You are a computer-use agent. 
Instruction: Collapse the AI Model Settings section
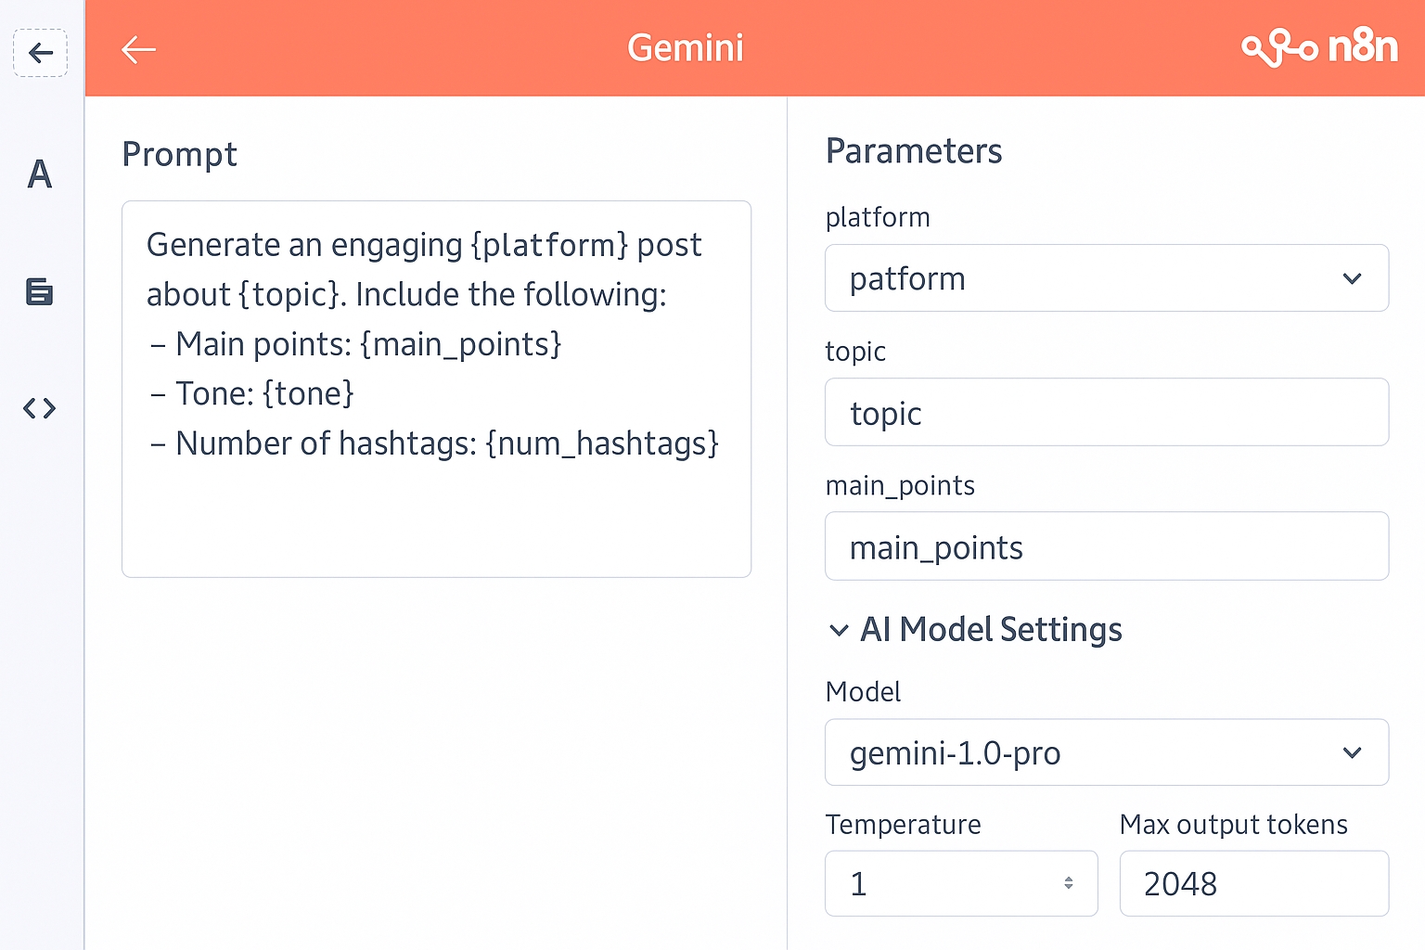click(839, 631)
